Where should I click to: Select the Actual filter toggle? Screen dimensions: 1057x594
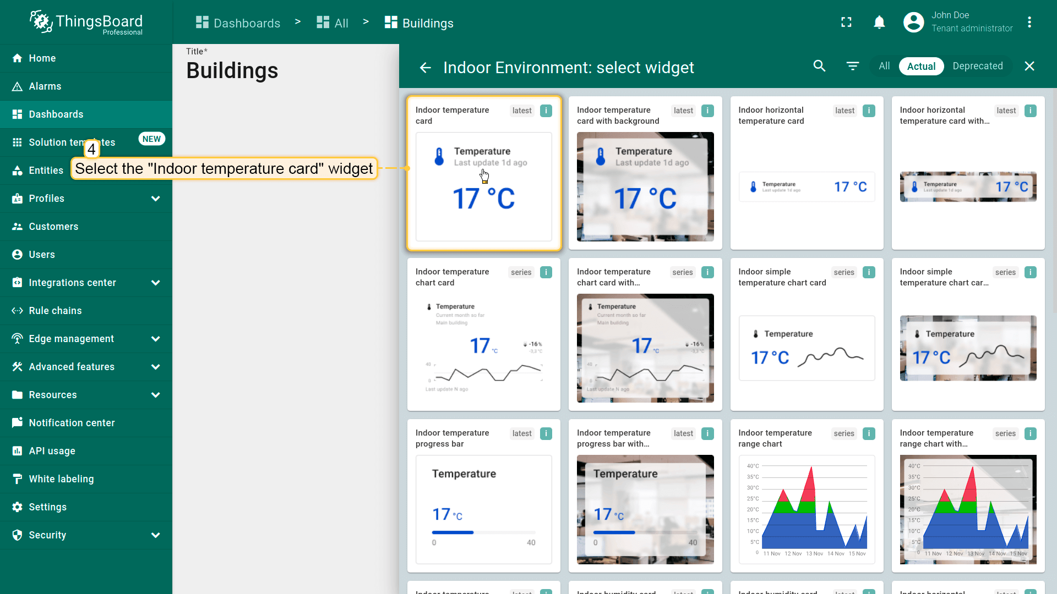coord(921,66)
